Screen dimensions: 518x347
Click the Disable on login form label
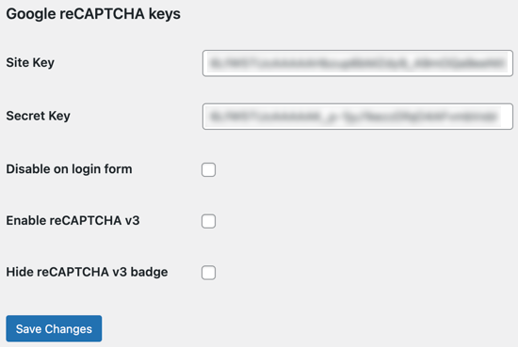click(x=69, y=169)
